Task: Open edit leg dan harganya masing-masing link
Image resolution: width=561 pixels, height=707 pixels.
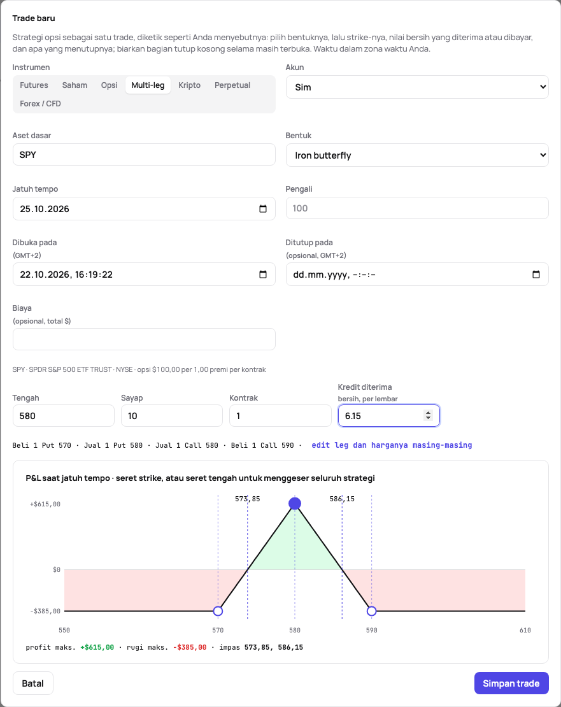Action: 392,445
